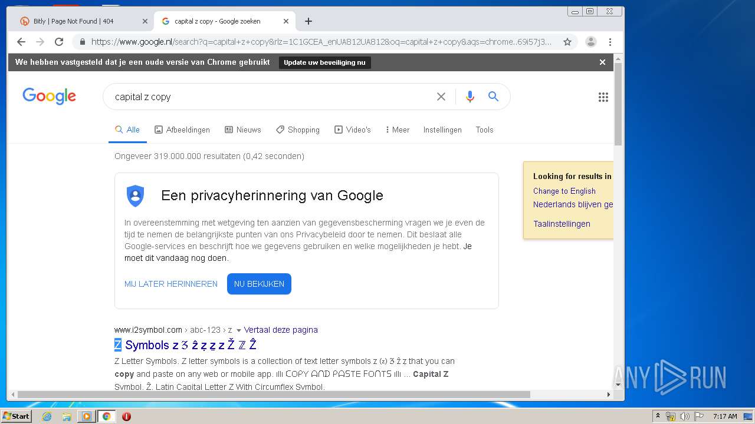Click Update uw beveiliging nu button
Viewport: 755px width, 424px height.
324,62
